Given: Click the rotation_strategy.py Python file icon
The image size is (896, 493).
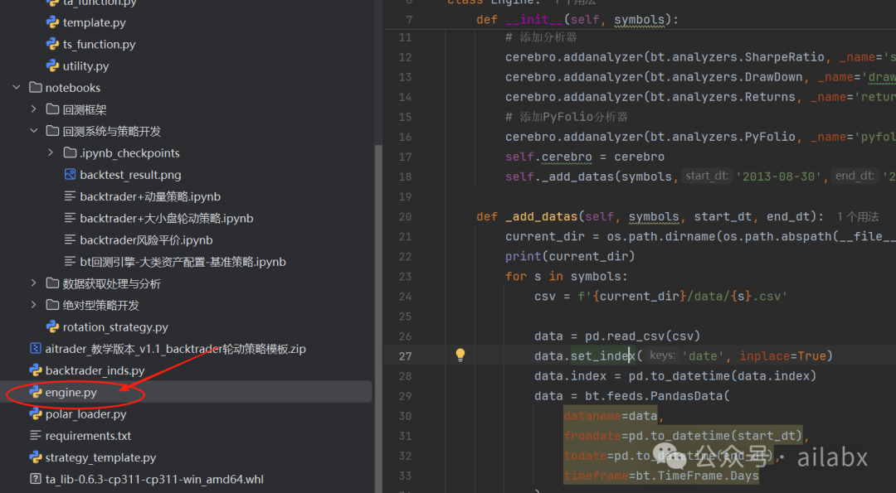Looking at the screenshot, I should (52, 326).
